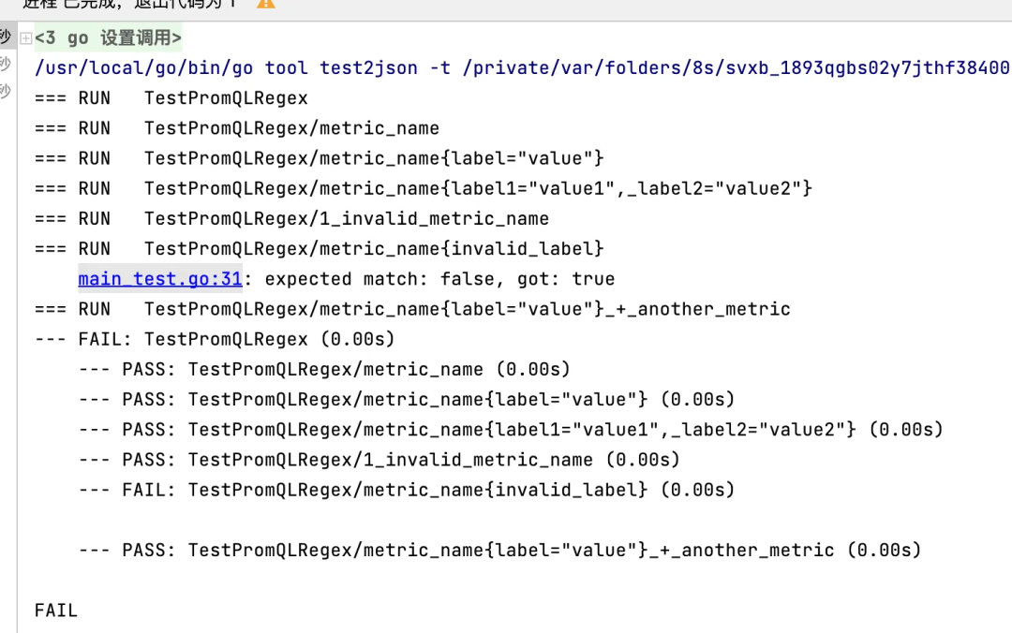Viewport: 1012px width, 633px height.
Task: Click the final FAIL output line
Action: click(56, 611)
